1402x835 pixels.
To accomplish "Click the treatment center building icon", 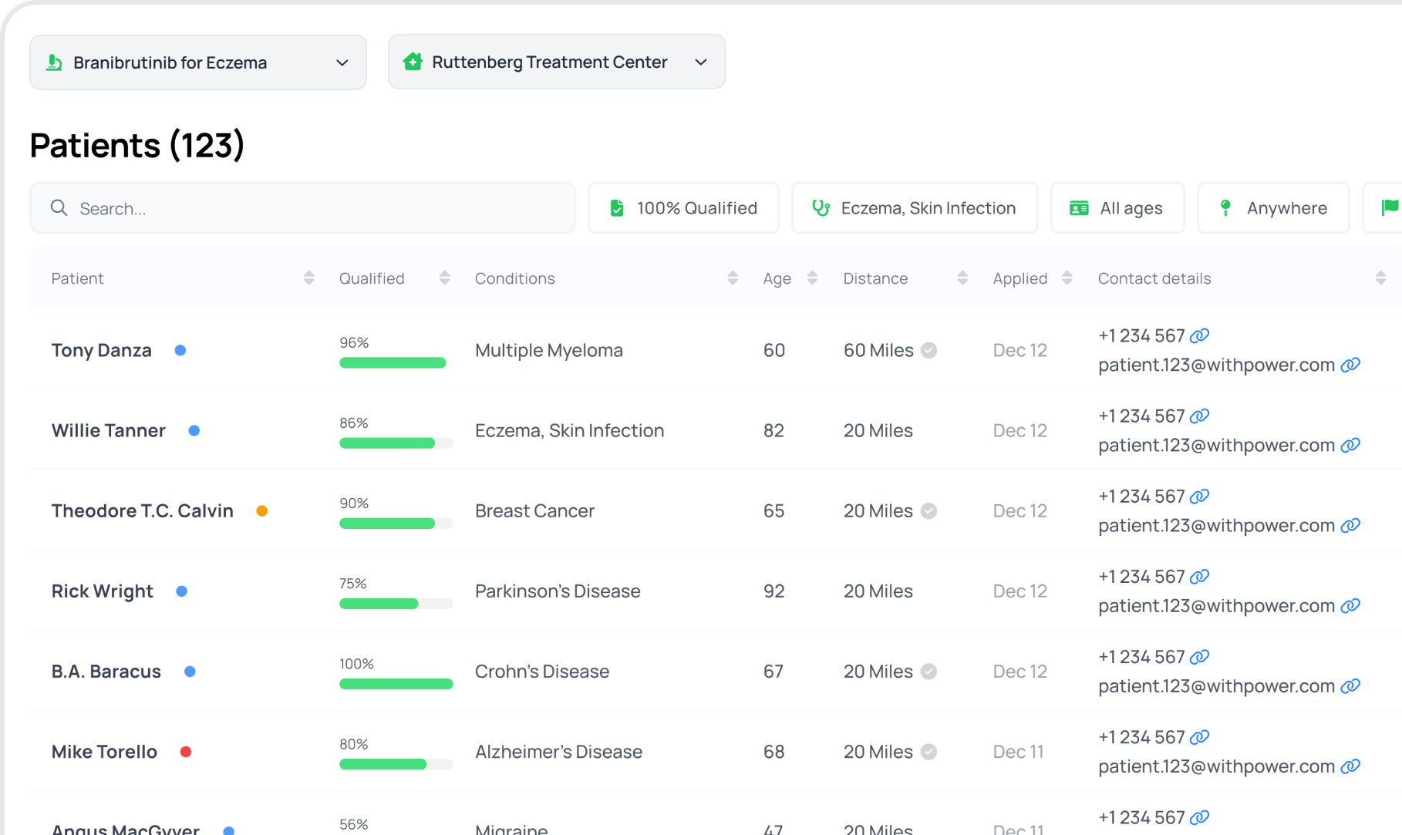I will tap(412, 62).
